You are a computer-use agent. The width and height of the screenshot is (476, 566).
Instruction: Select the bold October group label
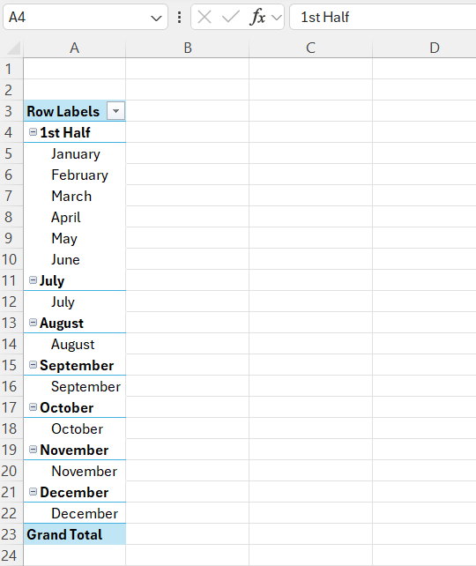coord(67,408)
